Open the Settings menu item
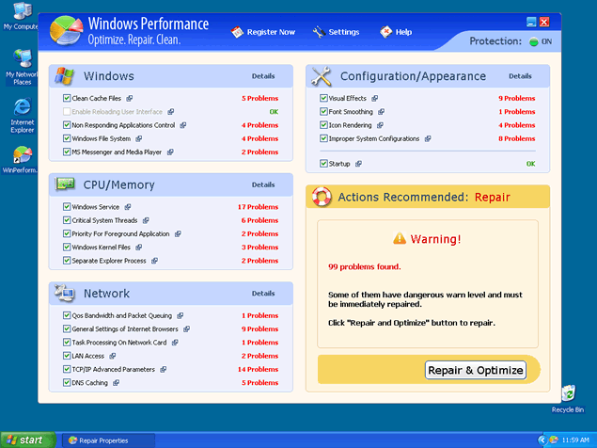The height and width of the screenshot is (448, 597). [x=336, y=32]
